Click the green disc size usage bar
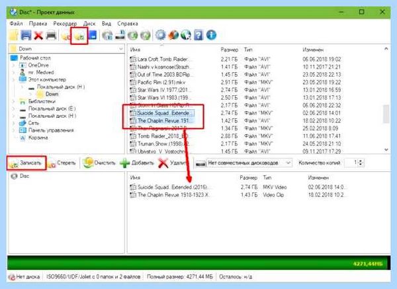This screenshot has height=289, width=397. click(x=198, y=263)
